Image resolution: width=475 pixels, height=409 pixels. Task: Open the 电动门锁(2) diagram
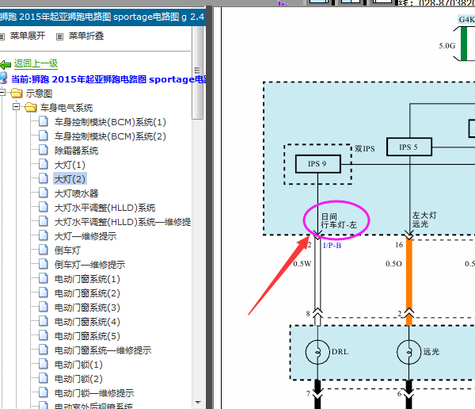point(78,379)
